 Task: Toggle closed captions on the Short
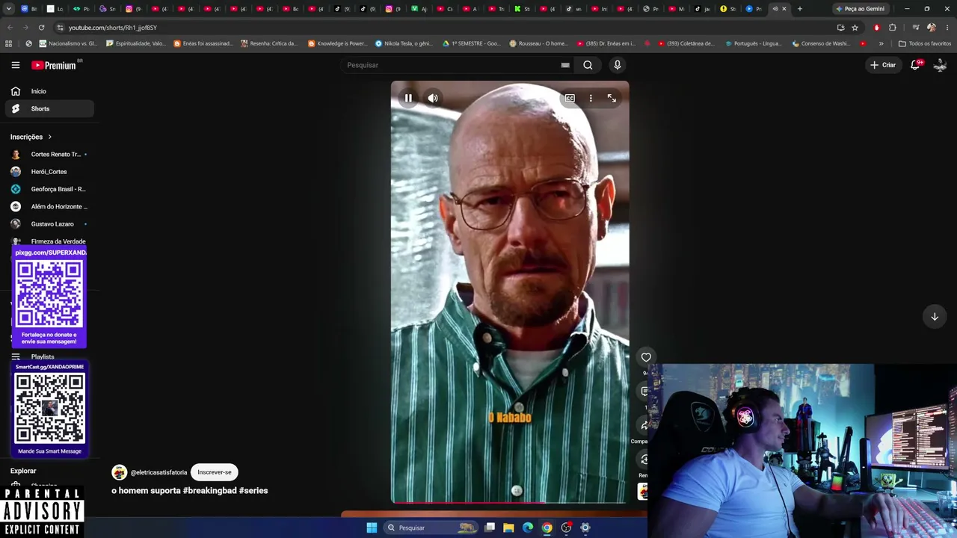[x=570, y=98]
